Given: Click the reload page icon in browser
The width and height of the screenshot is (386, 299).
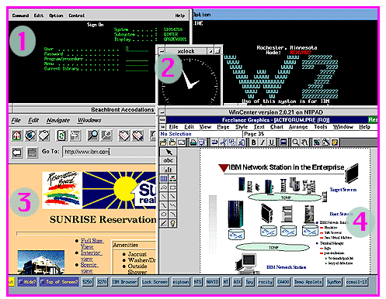Looking at the screenshot, I should coord(61,136).
